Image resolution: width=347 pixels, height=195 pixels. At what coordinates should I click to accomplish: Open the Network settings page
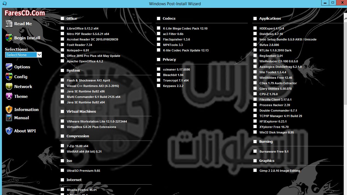click(x=23, y=87)
